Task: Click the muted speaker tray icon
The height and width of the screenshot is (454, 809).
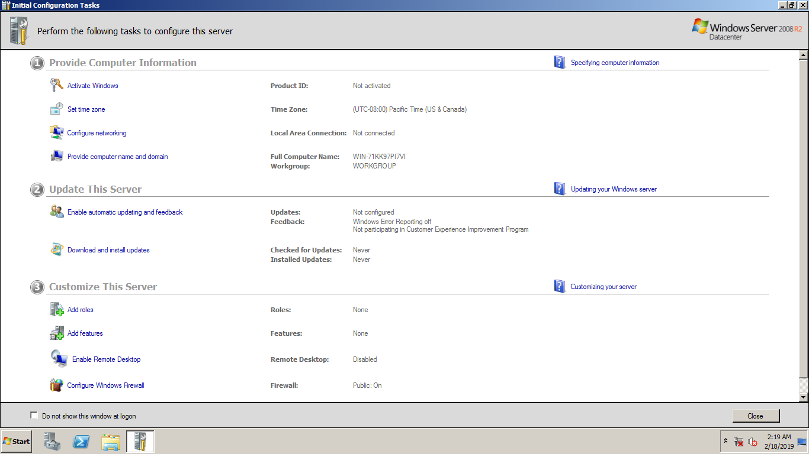Action: [753, 442]
